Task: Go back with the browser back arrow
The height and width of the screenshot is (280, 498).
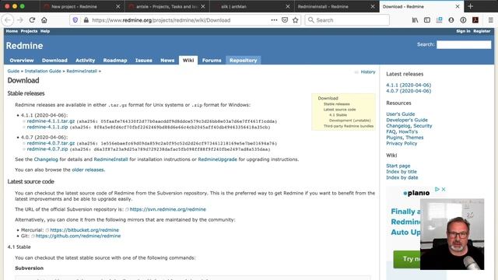Action: [x=8, y=20]
